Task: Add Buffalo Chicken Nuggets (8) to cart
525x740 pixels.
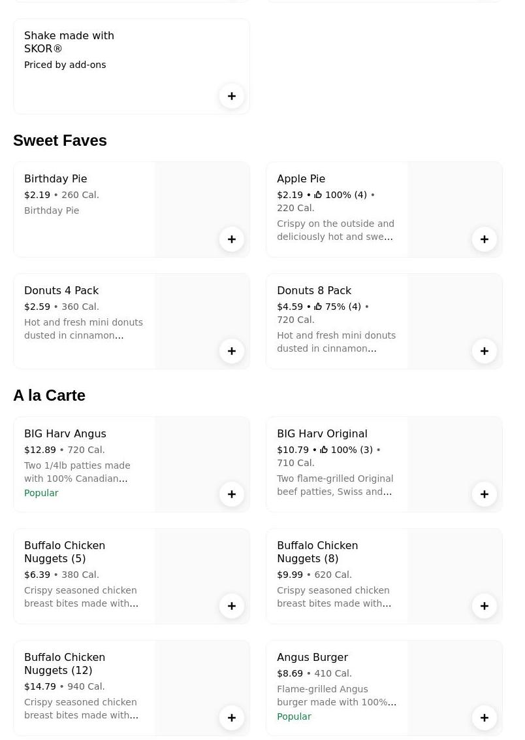Action: click(485, 606)
